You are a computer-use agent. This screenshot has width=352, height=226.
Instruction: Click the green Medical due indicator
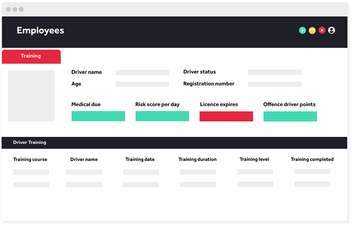tap(98, 116)
